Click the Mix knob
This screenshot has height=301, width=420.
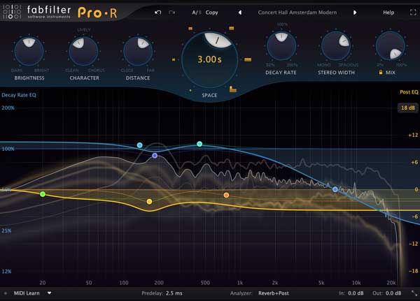click(391, 45)
